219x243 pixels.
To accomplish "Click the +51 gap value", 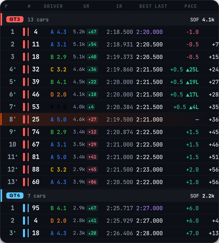I will 214,157.
